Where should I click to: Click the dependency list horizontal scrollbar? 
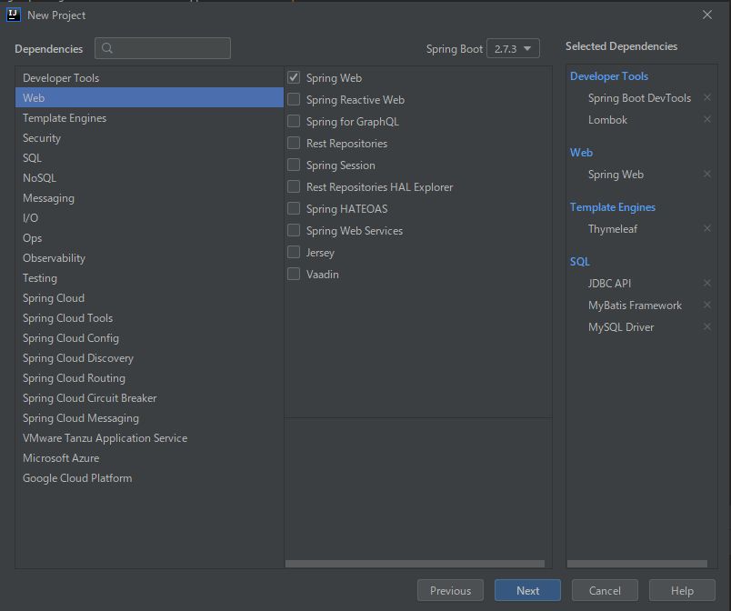pos(415,564)
